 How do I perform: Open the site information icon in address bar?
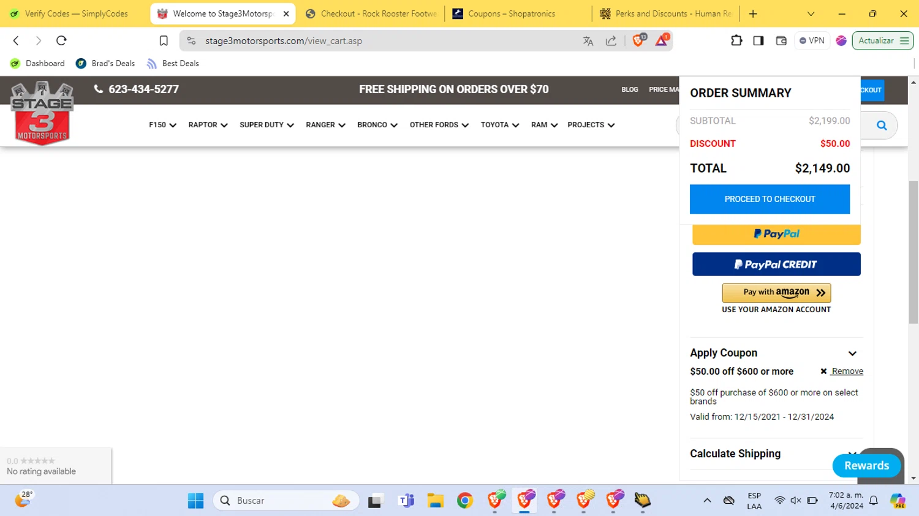tap(192, 41)
